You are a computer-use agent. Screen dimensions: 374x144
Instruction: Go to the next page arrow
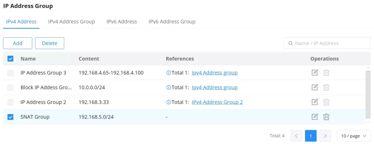pos(325,136)
